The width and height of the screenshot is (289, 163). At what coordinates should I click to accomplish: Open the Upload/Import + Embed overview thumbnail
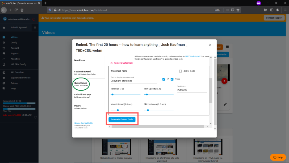116,147
